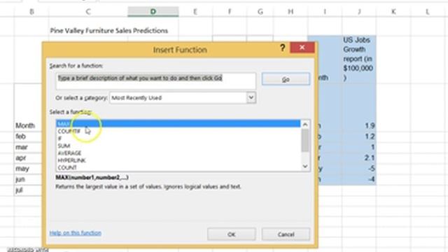This screenshot has width=448, height=252.
Task: Select COUNTIF in the function list
Action: point(178,131)
